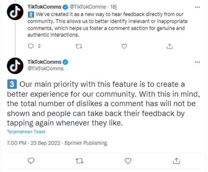This screenshot has height=172, width=208.
Task: Like the main dislikes tweet
Action: pos(128,161)
